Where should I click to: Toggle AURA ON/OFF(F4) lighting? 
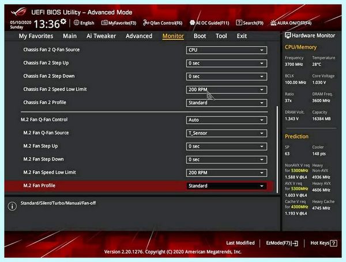(291, 23)
